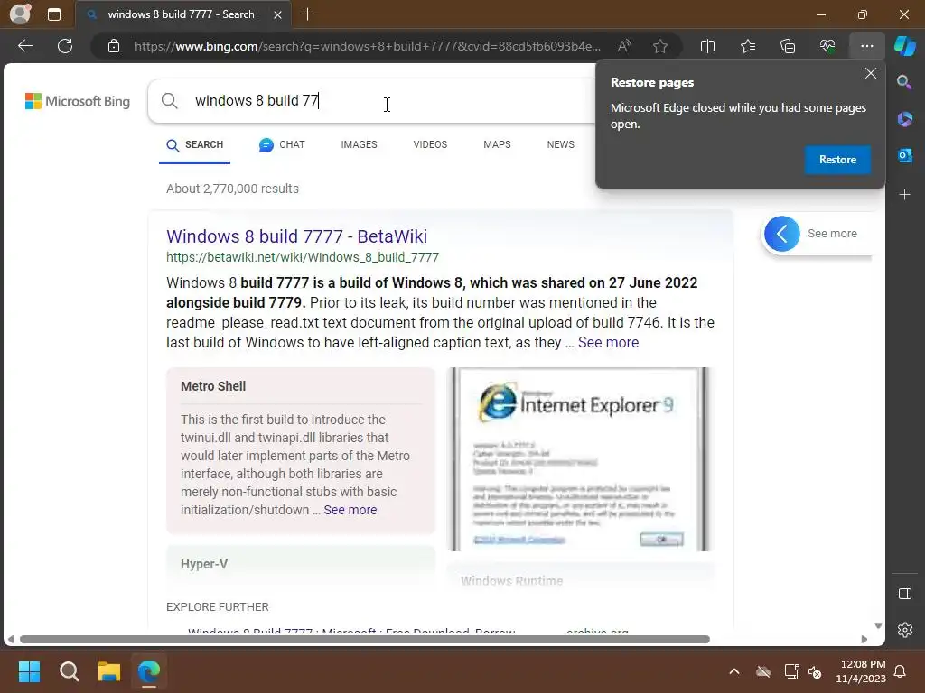This screenshot has width=925, height=693.
Task: Open split screen icon
Action: (707, 46)
